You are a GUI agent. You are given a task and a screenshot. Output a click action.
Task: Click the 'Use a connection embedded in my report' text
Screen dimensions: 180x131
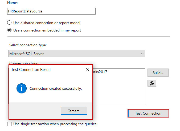point(47,30)
